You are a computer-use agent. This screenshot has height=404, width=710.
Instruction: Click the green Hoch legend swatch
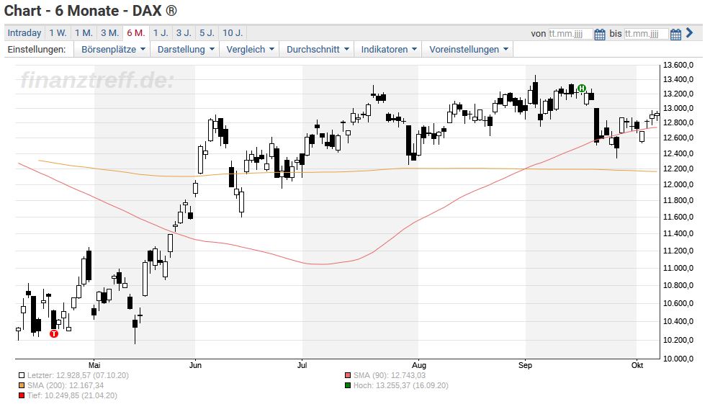[348, 385]
